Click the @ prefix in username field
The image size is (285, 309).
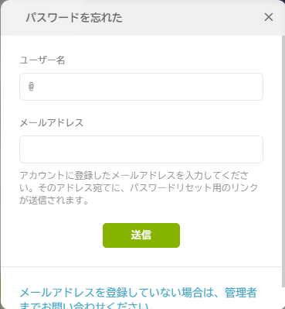click(x=31, y=87)
